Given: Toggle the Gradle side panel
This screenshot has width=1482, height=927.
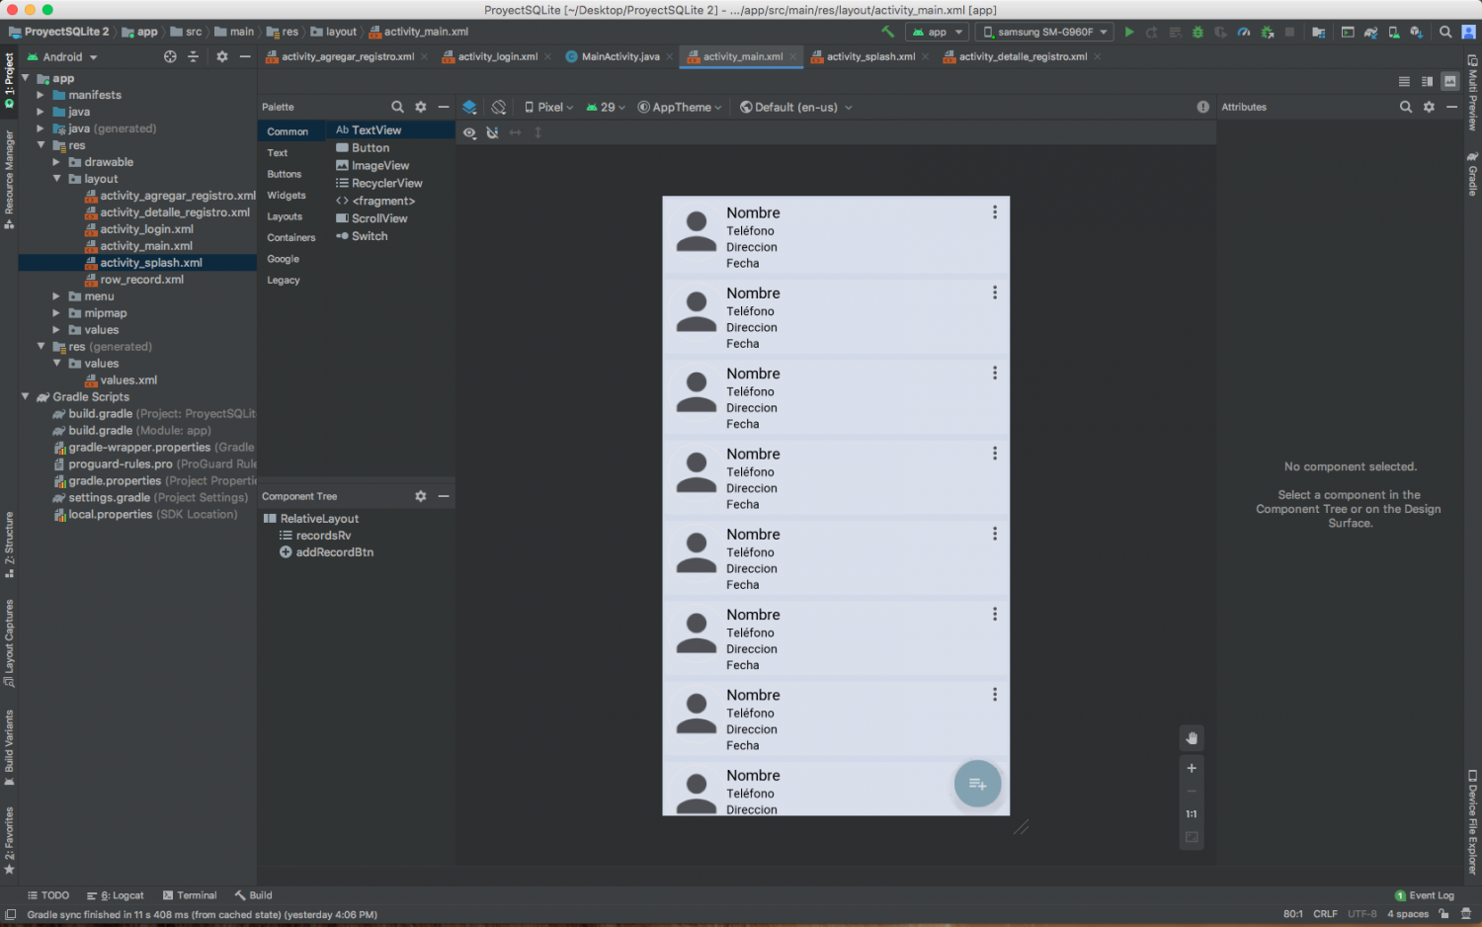Looking at the screenshot, I should click(x=1472, y=174).
